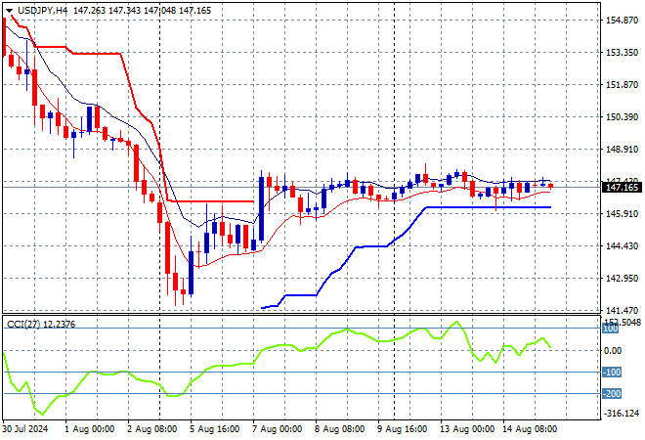Click the 100 level label in CCI

(x=610, y=329)
